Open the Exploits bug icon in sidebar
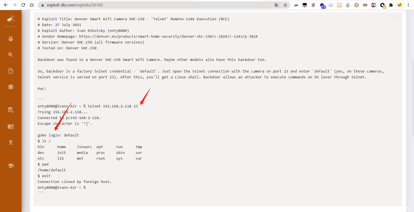 [x=11, y=39]
